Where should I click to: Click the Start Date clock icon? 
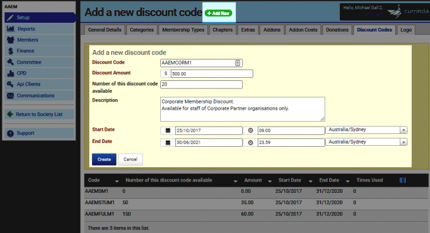tap(250, 131)
